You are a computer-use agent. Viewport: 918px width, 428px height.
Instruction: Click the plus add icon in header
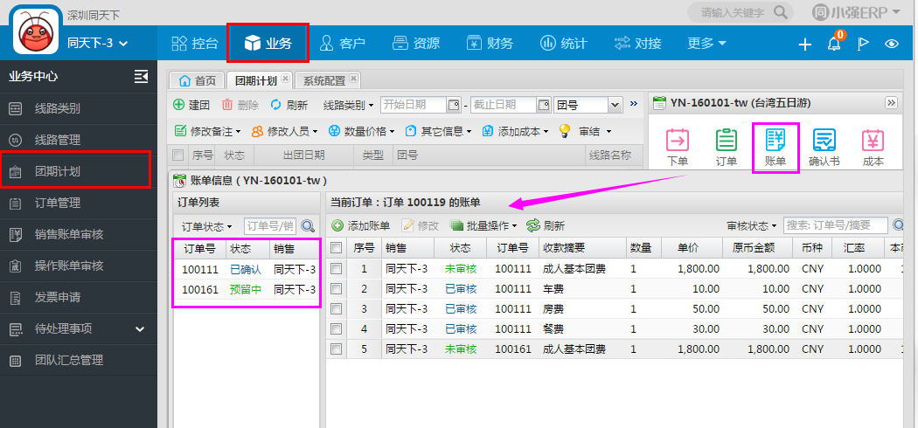coord(805,44)
